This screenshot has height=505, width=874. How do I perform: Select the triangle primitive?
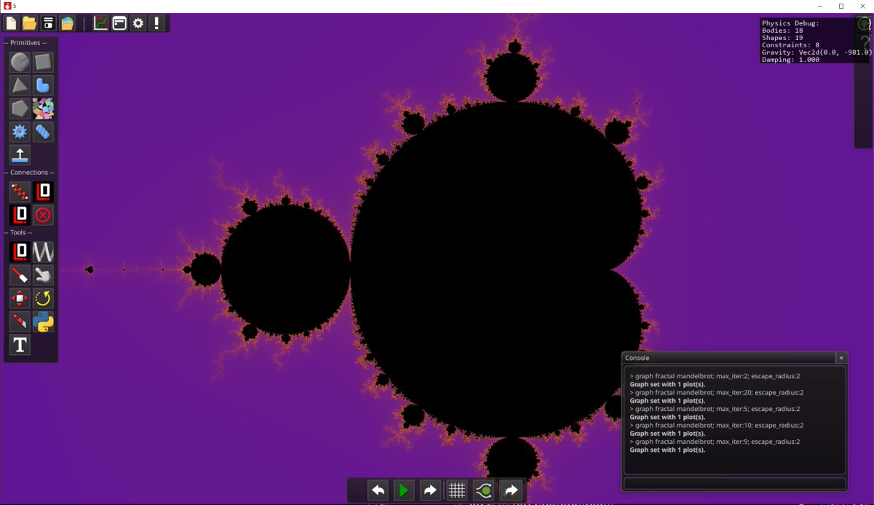pyautogui.click(x=20, y=85)
